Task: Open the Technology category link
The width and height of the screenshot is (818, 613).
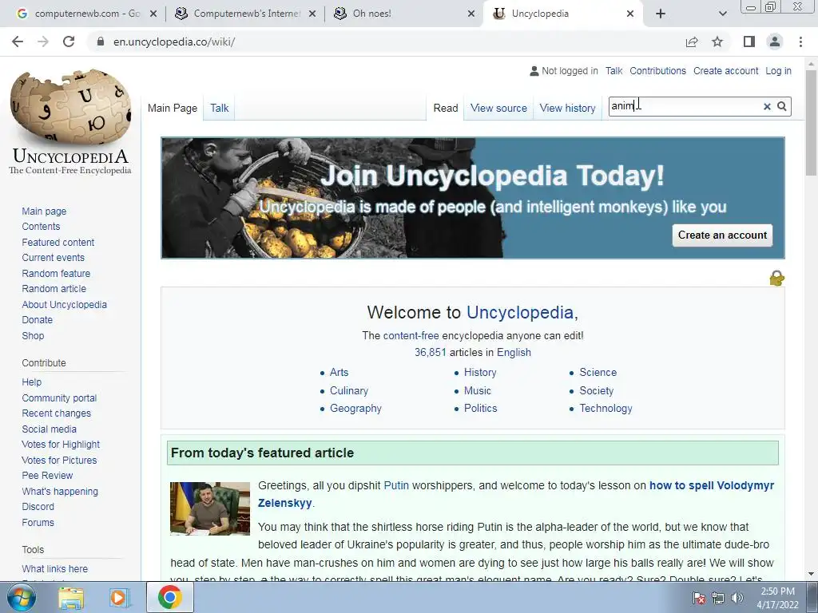Action: click(606, 408)
